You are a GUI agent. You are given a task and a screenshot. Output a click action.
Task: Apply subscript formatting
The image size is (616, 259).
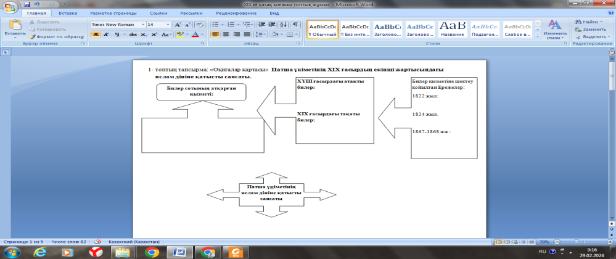coord(144,34)
